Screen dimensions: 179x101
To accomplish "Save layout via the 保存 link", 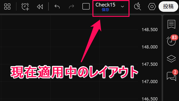I will pos(105,10).
